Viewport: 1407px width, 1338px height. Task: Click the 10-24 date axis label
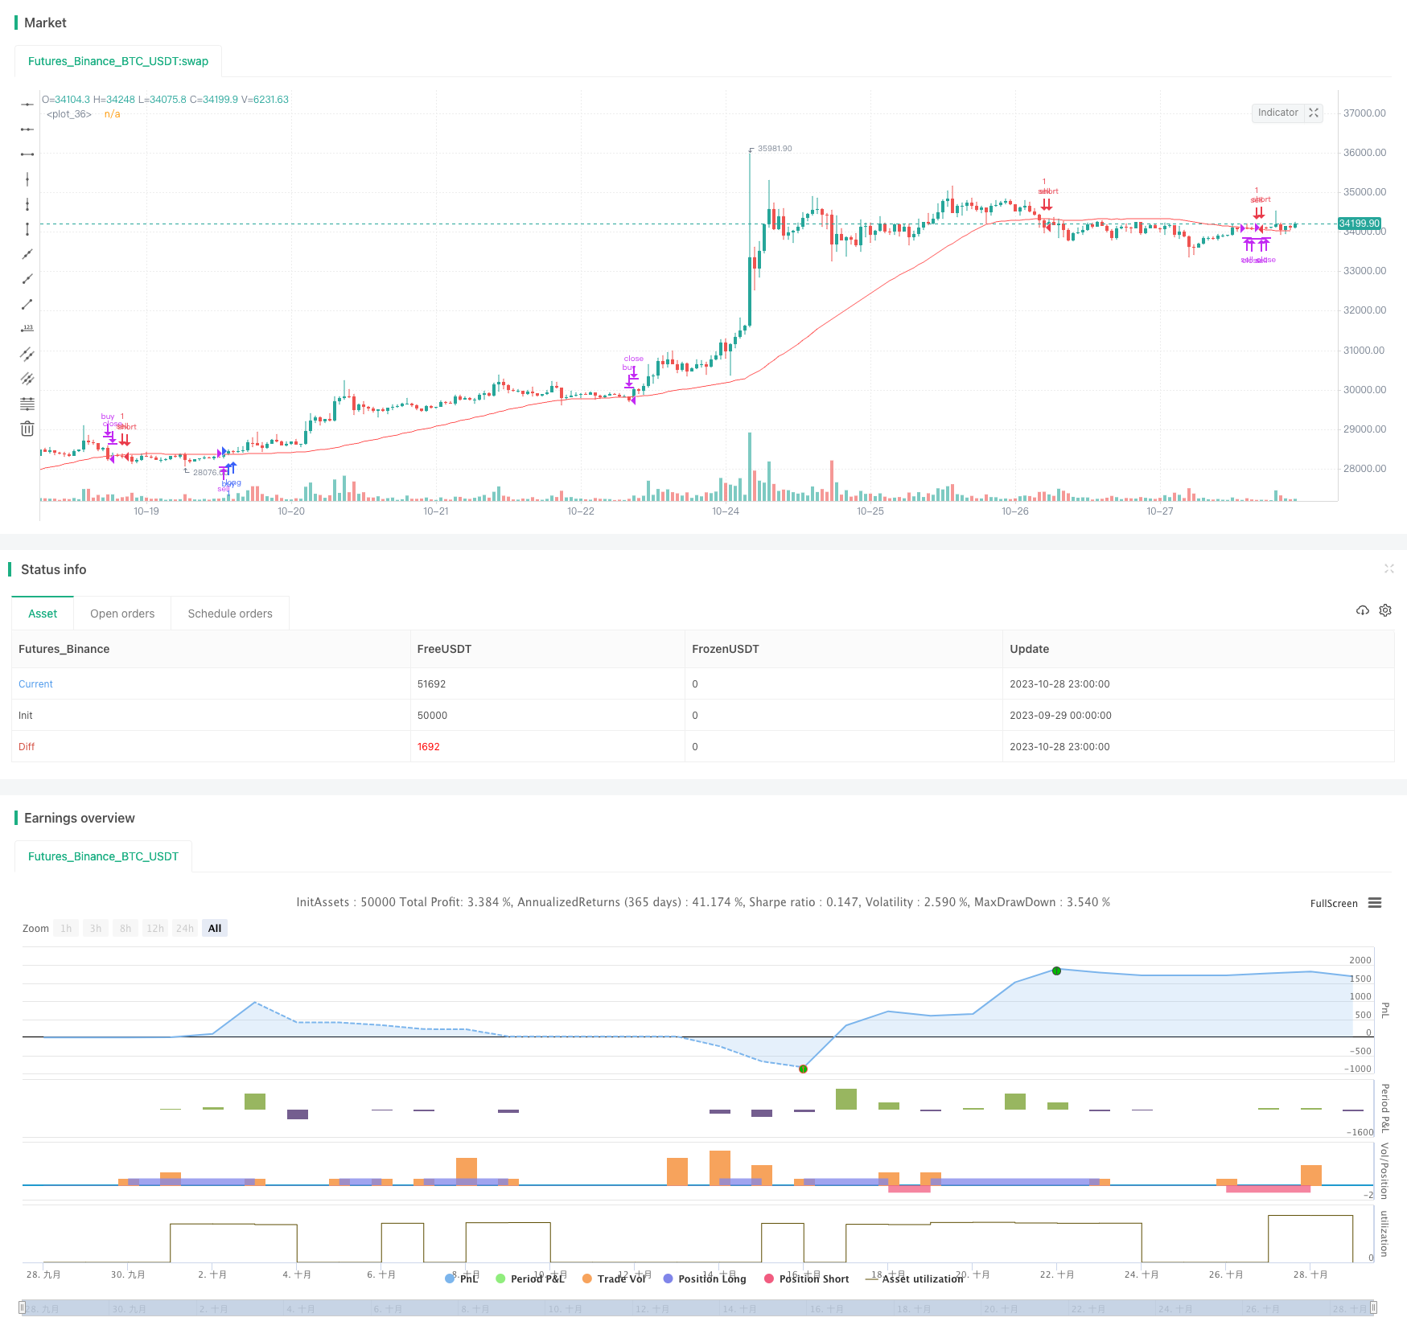(x=726, y=511)
